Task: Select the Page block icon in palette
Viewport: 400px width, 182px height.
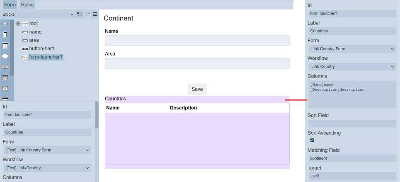Action: click(5, 67)
